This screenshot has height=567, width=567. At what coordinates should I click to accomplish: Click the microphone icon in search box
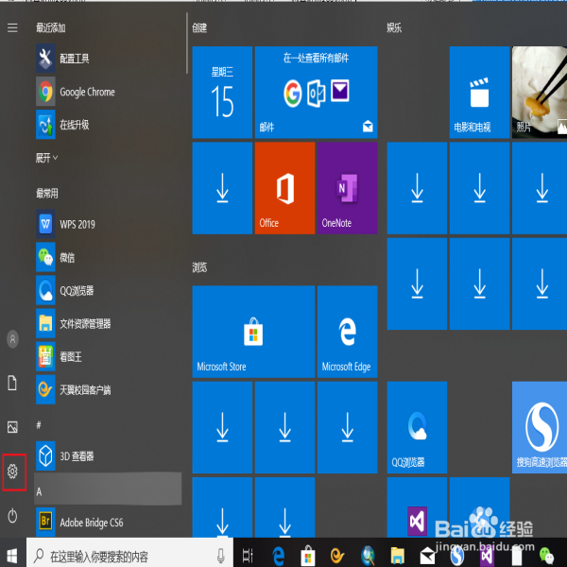[x=220, y=557]
